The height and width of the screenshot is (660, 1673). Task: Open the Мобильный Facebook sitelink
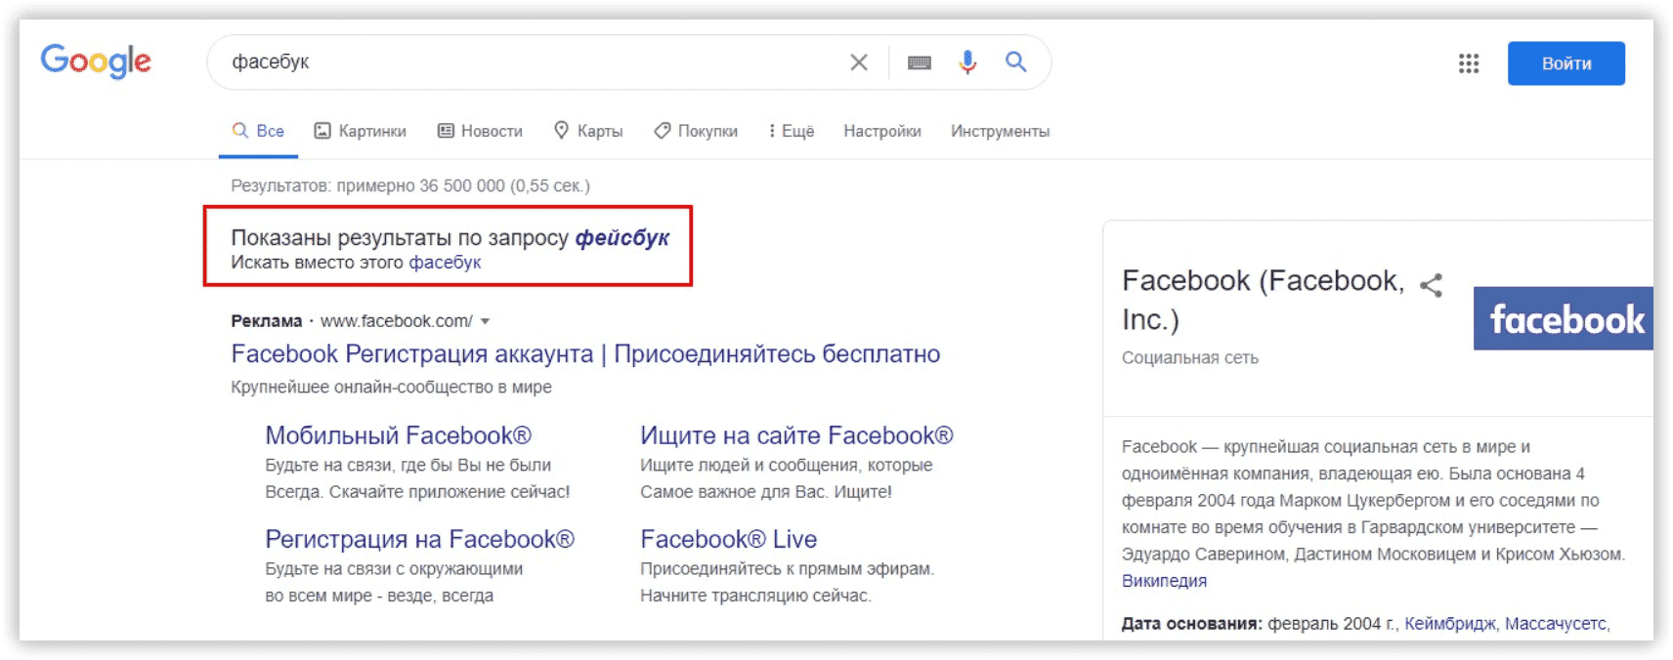pyautogui.click(x=399, y=435)
